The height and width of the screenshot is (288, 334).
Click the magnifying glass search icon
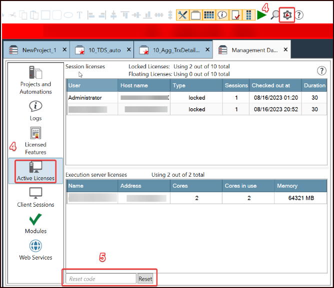click(x=274, y=15)
